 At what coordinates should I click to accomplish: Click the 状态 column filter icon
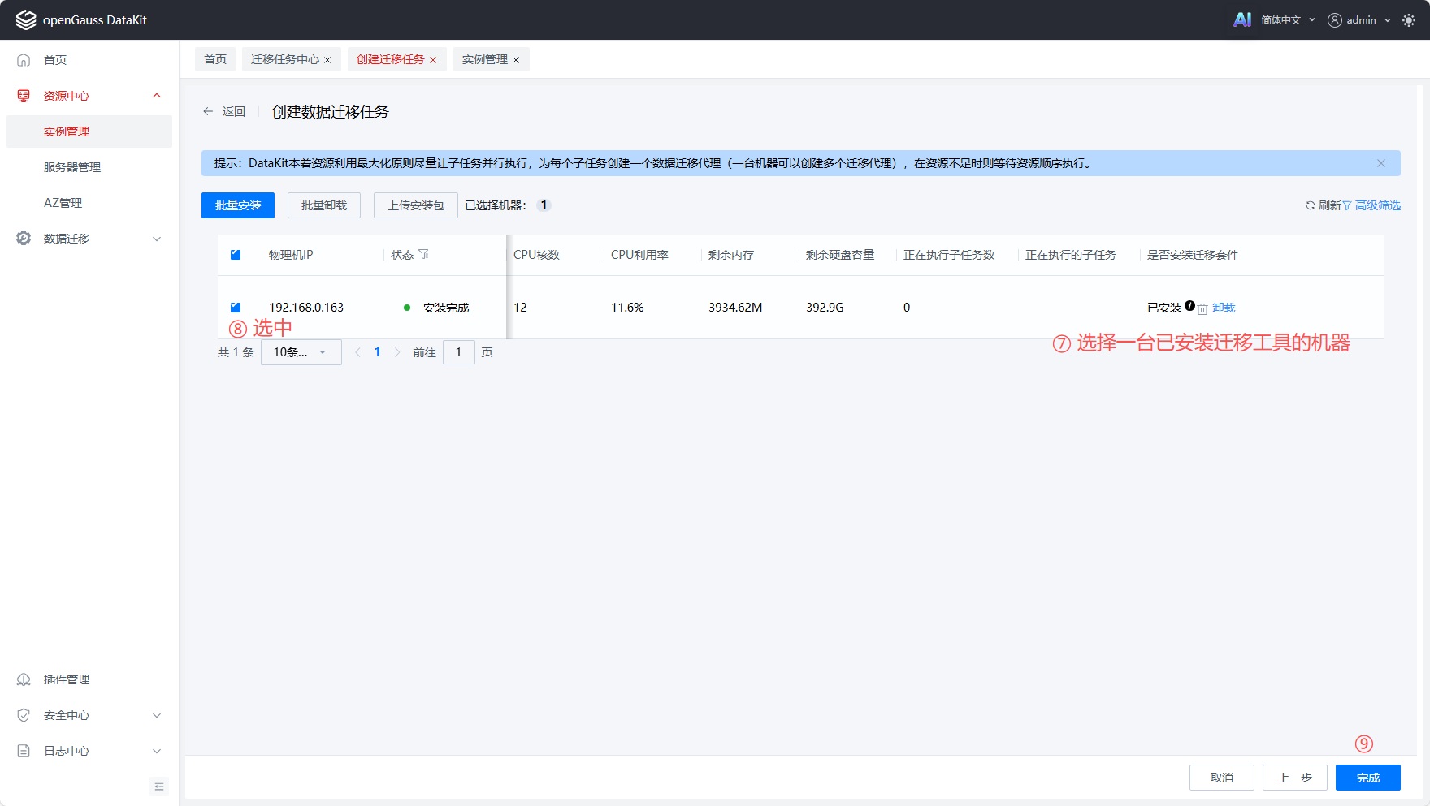coord(423,255)
